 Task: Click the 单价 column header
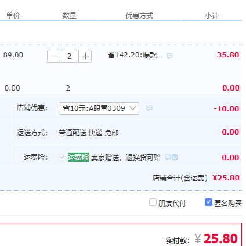[13, 15]
